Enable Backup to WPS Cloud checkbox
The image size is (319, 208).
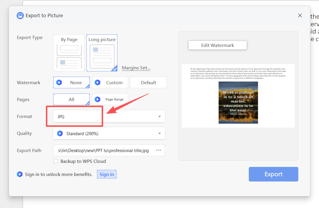(x=56, y=161)
